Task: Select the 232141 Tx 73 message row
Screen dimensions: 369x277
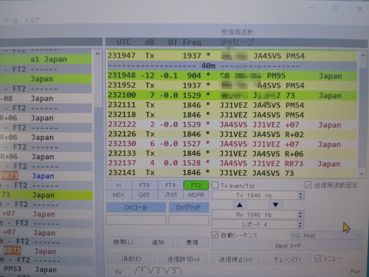Action: [x=232, y=173]
